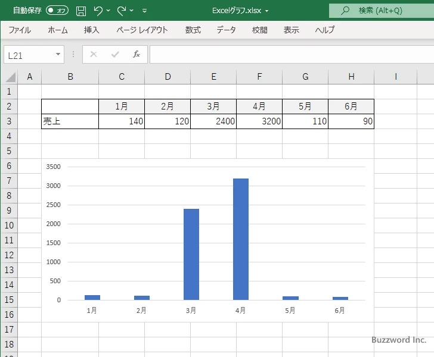434x357 pixels.
Task: Select the 1月 bar in chart
Action: pyautogui.click(x=92, y=297)
